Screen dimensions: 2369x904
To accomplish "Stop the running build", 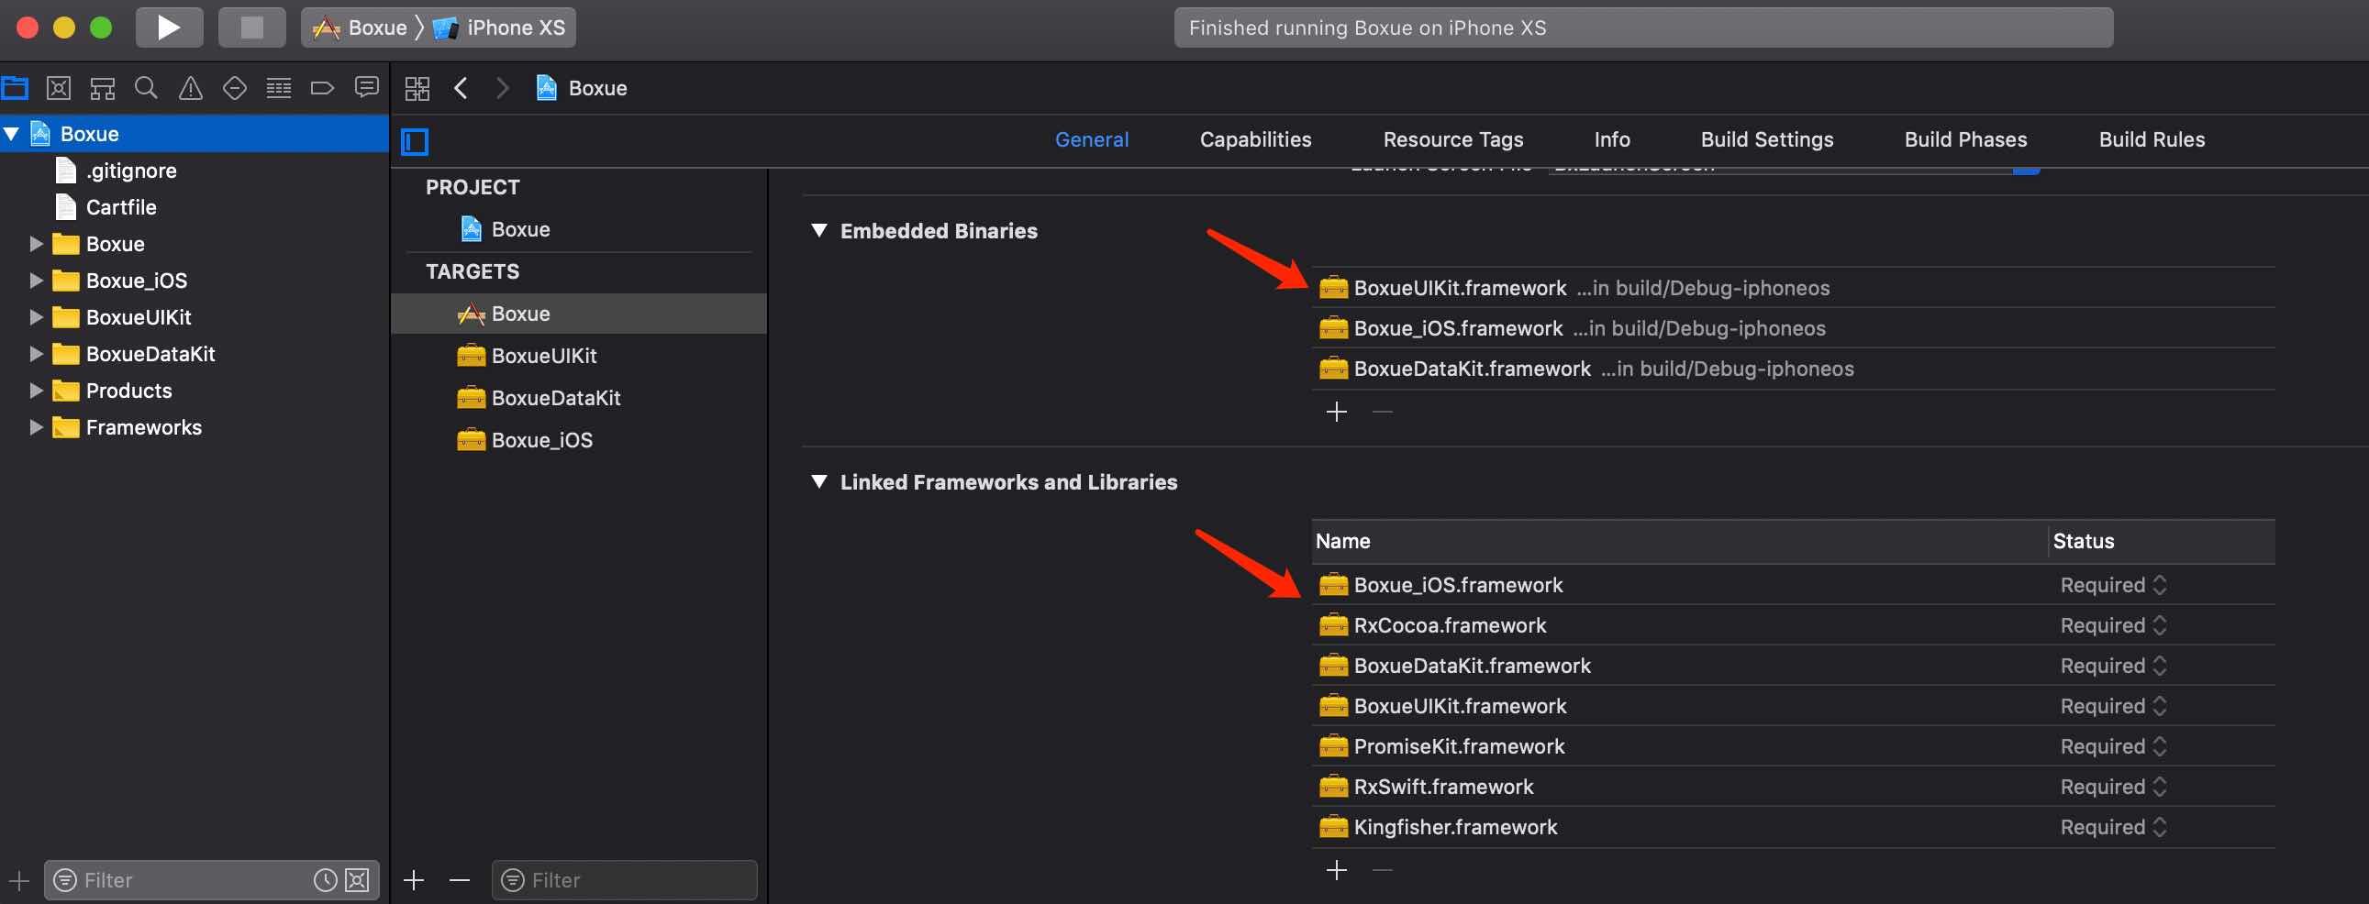I will [x=251, y=28].
